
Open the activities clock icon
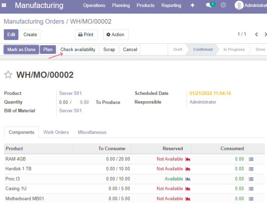pyautogui.click(x=223, y=5)
